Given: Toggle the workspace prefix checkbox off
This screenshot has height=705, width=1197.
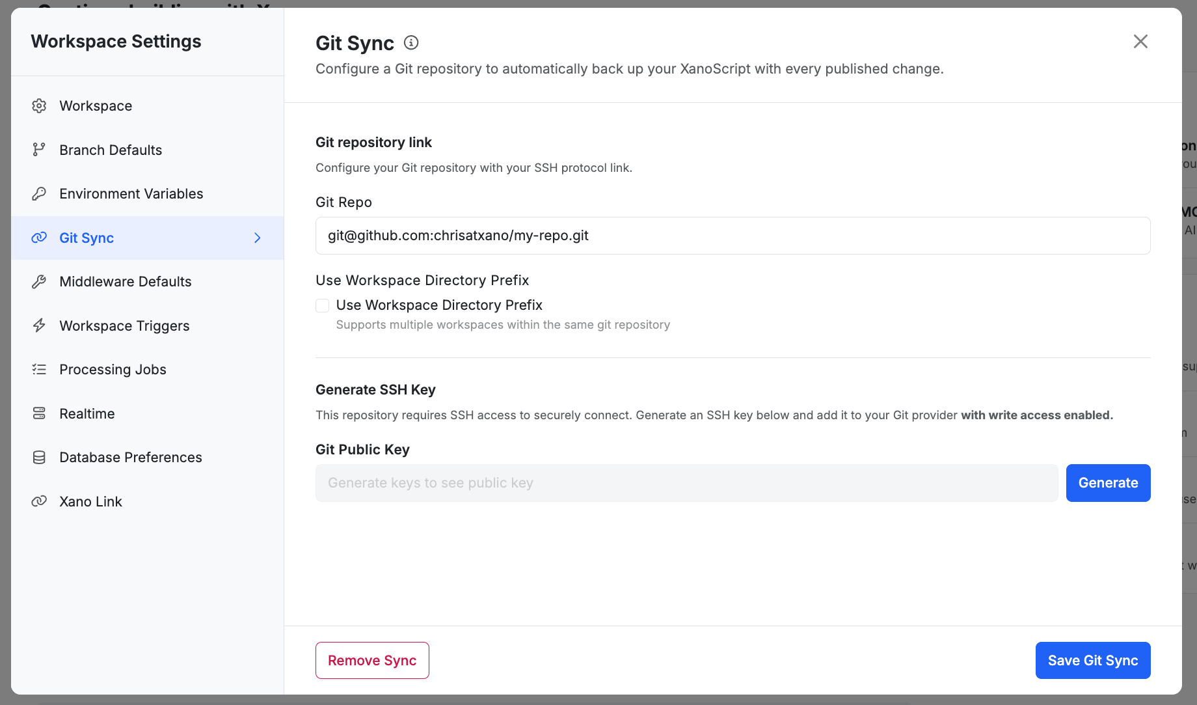Looking at the screenshot, I should 322,305.
